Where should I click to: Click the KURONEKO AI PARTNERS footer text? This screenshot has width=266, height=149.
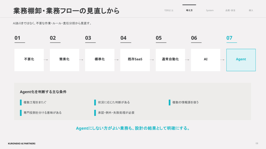(22, 143)
